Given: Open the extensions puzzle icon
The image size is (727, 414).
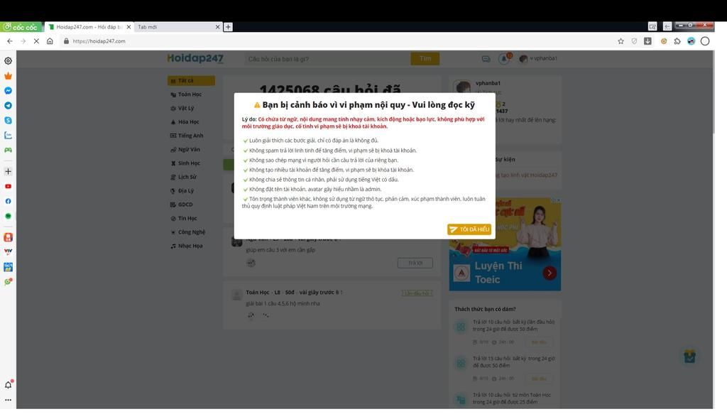Looking at the screenshot, I should 677,40.
